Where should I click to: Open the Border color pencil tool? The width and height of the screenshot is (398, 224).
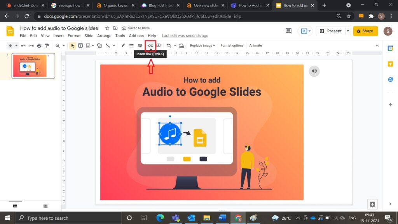123,46
